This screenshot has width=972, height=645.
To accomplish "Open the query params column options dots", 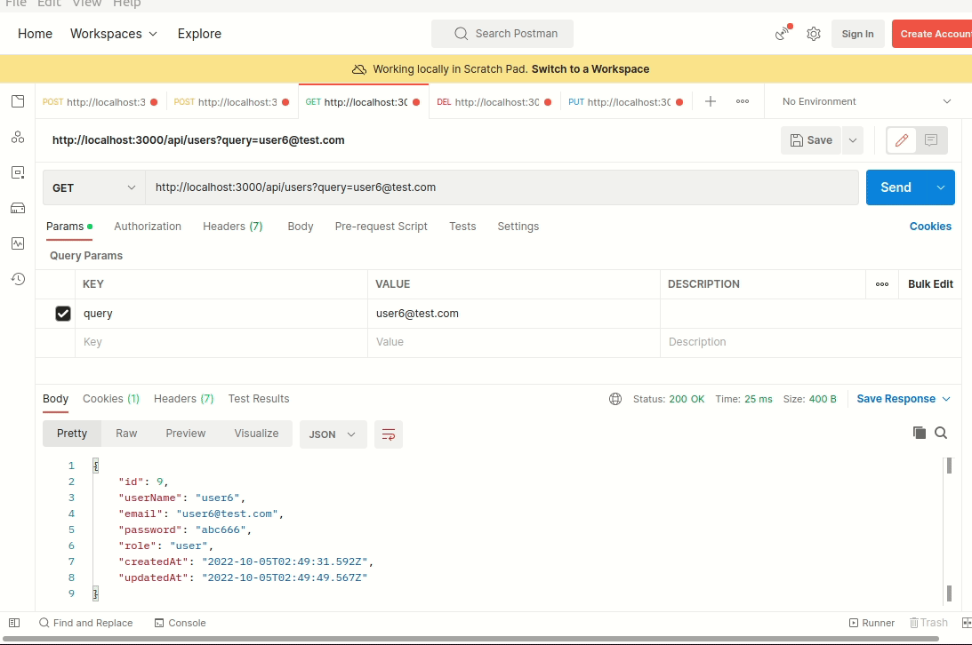I will coord(882,284).
